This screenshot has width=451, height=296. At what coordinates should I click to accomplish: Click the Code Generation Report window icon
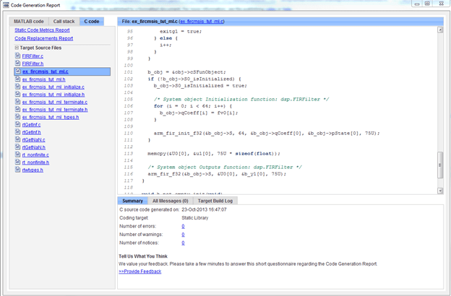[6, 5]
